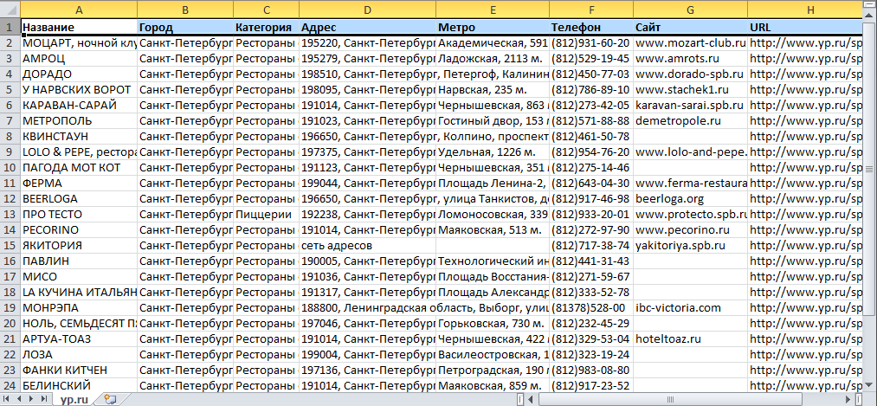Select the 'Город' header cell
This screenshot has width=877, height=406.
185,27
